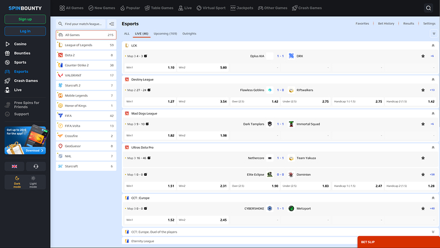Go to Esports in sidebar
440x248 pixels.
coord(21,72)
